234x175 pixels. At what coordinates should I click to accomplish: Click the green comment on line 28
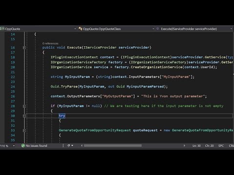tap(164, 106)
